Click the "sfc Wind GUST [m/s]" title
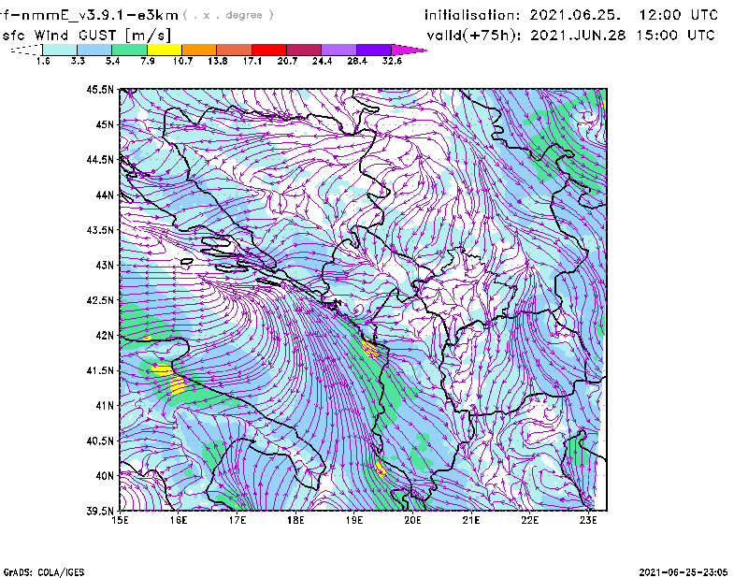748x578 pixels. click(85, 35)
